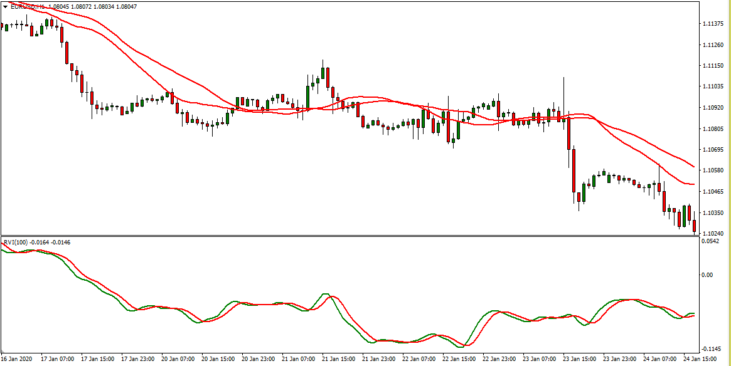Click the 23 Jan 15:00 time marker

[580, 360]
